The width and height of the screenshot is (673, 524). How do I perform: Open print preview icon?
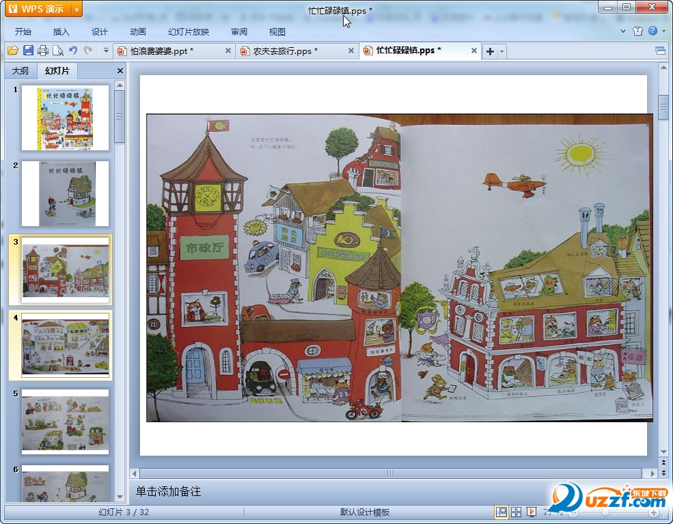coord(58,51)
